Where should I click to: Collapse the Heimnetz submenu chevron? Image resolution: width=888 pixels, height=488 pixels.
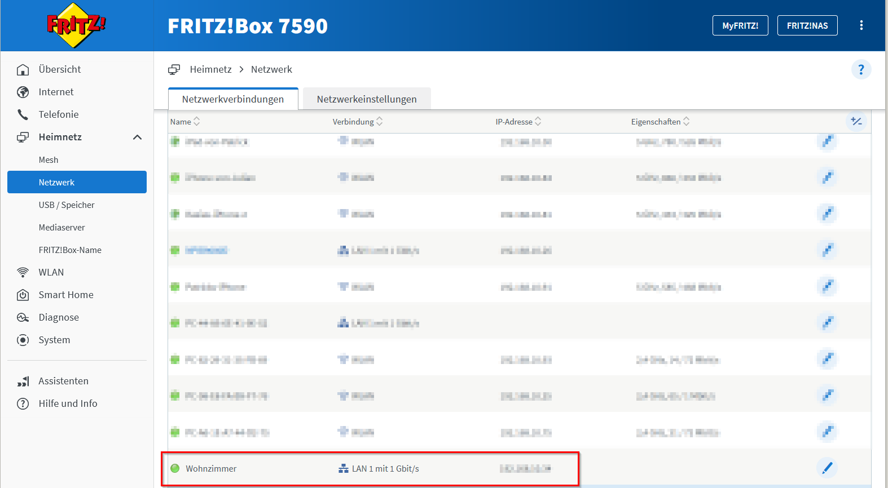point(137,137)
